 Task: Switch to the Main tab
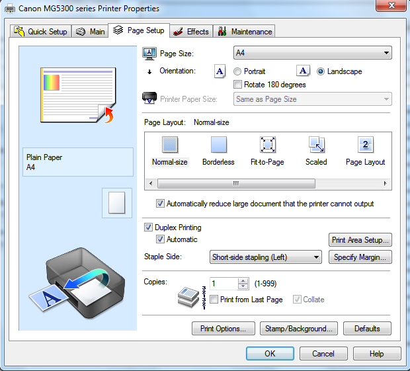(x=90, y=32)
